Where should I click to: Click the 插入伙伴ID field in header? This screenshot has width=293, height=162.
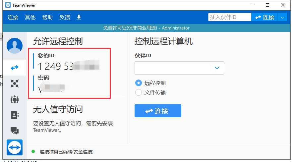pyautogui.click(x=230, y=17)
